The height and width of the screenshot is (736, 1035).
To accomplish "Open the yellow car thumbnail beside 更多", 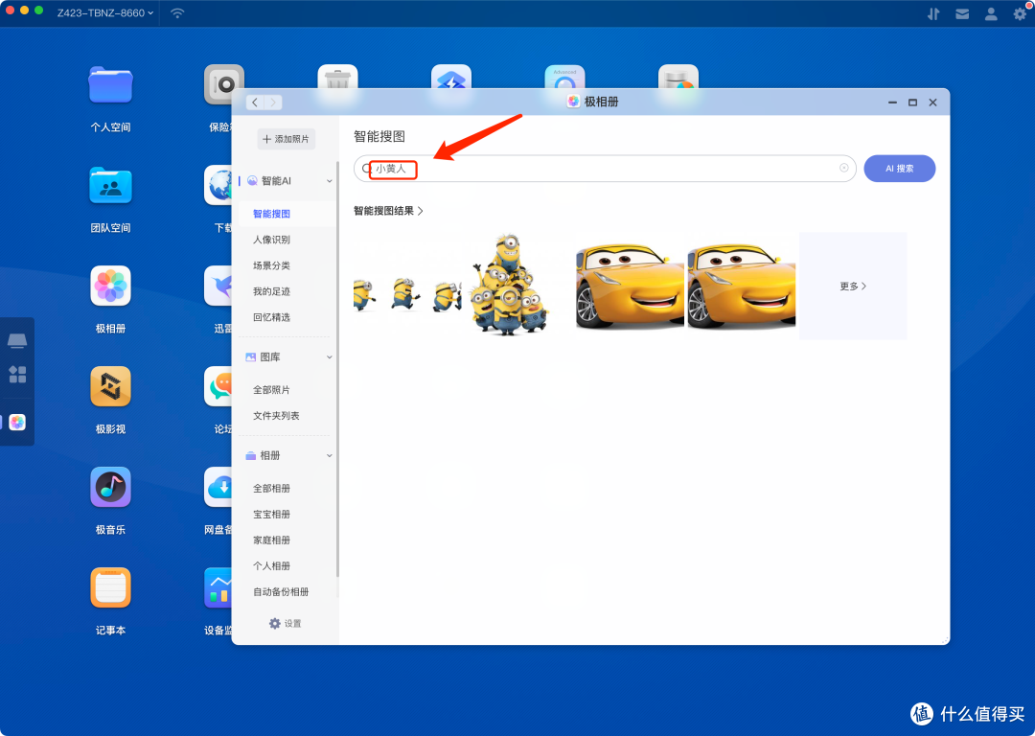I will (741, 286).
